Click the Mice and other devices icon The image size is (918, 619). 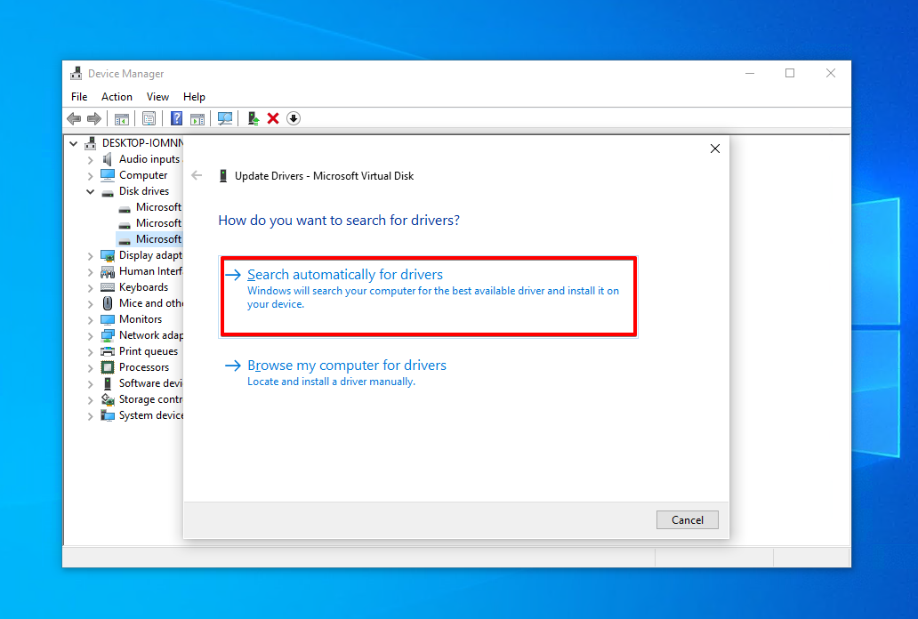(x=107, y=303)
